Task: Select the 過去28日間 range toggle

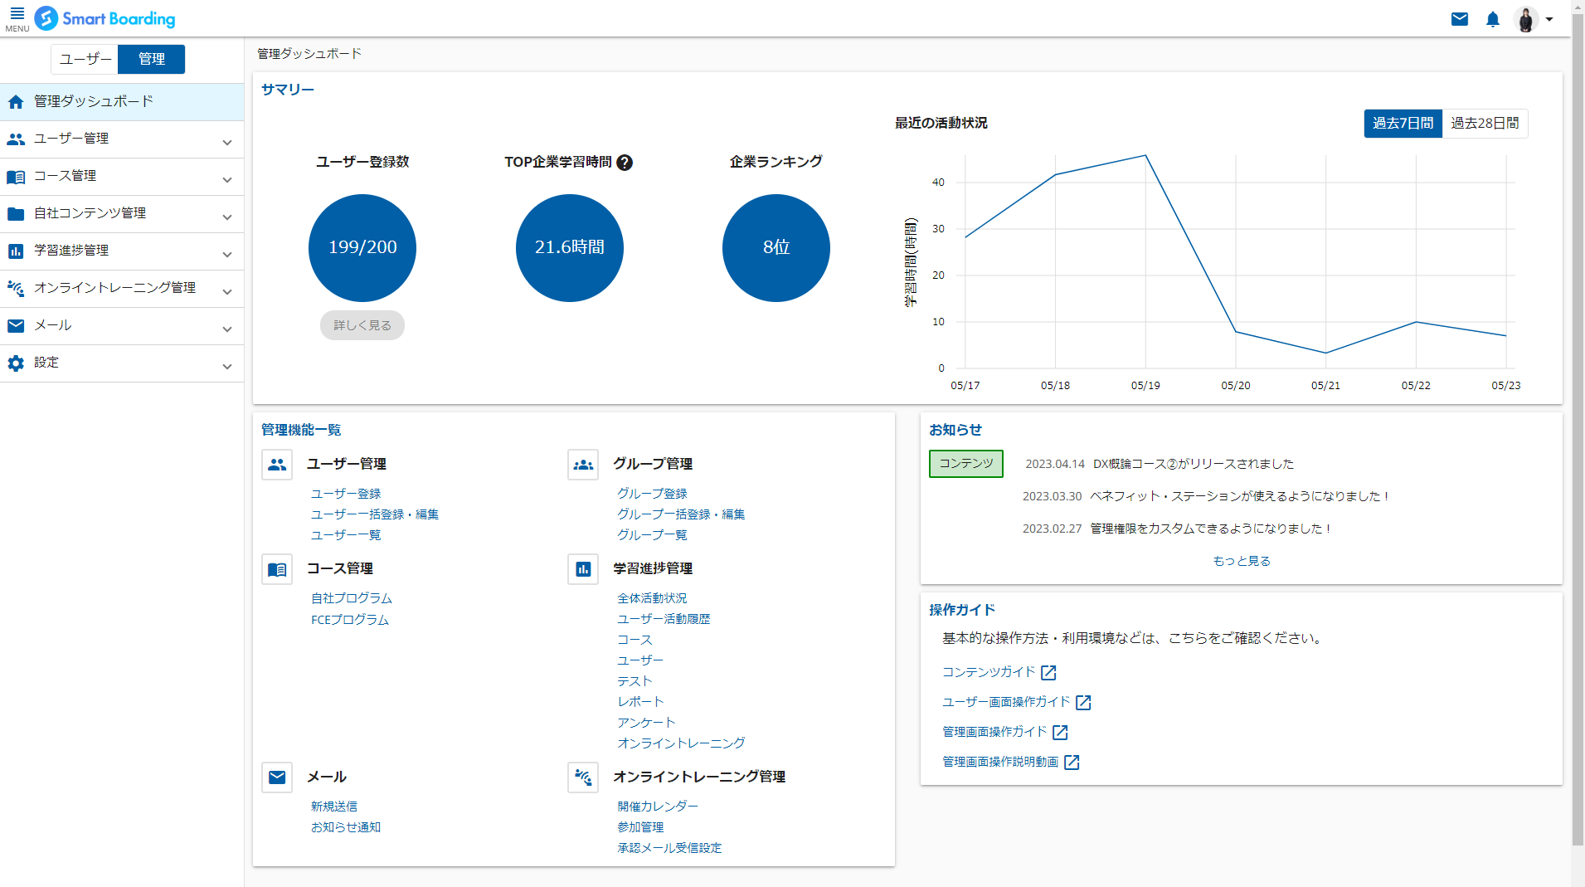Action: pos(1485,124)
